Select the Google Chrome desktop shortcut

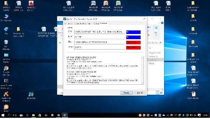[6, 71]
